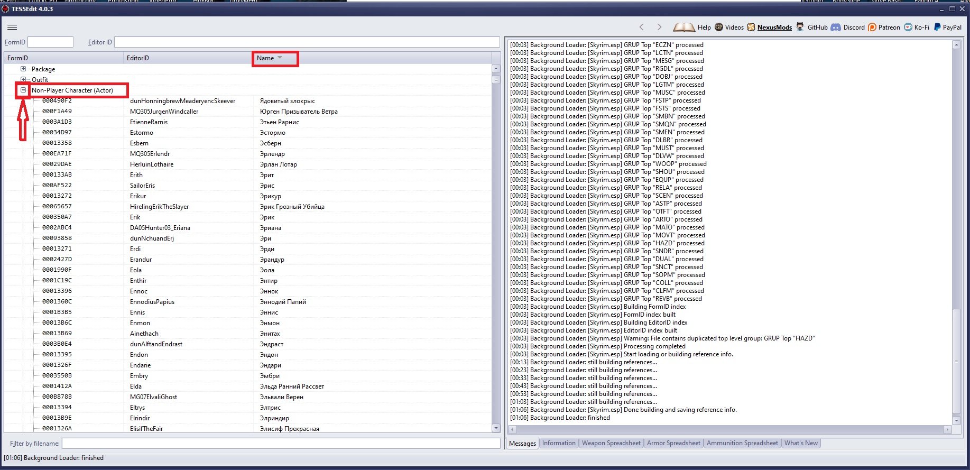
Task: Click the PayPal icon
Action: pos(937,27)
